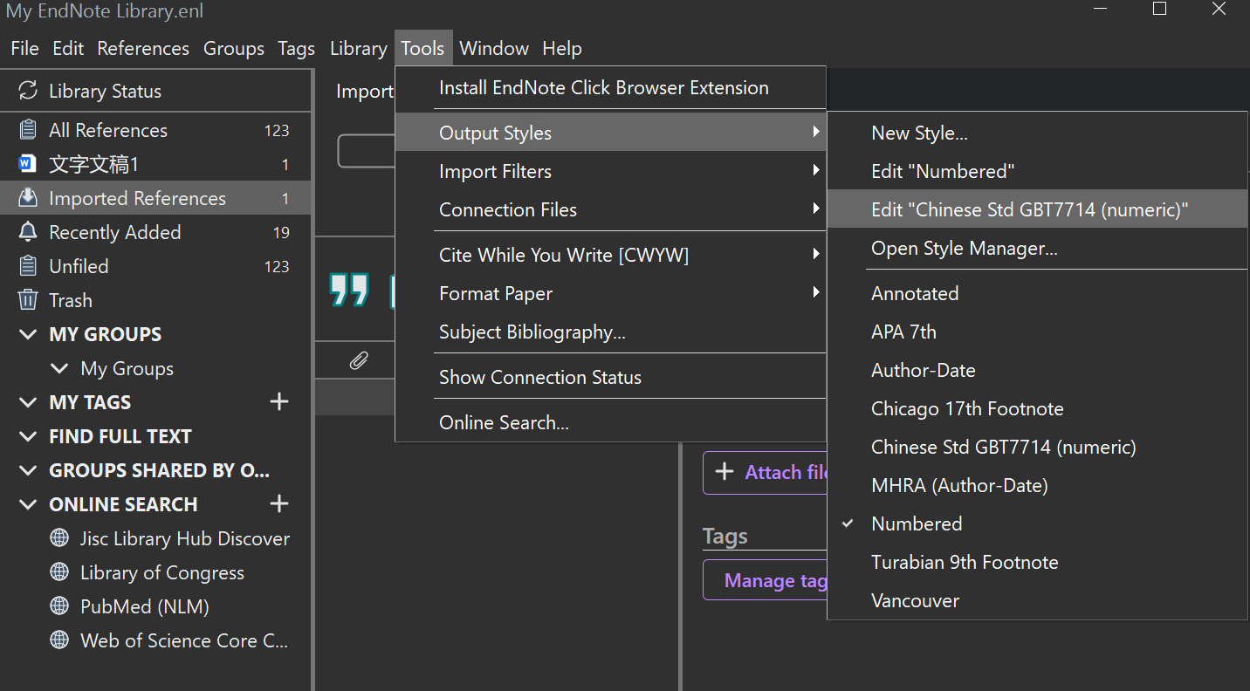The height and width of the screenshot is (691, 1250).
Task: Add a new tag with MY TAGS plus icon
Action: point(279,401)
